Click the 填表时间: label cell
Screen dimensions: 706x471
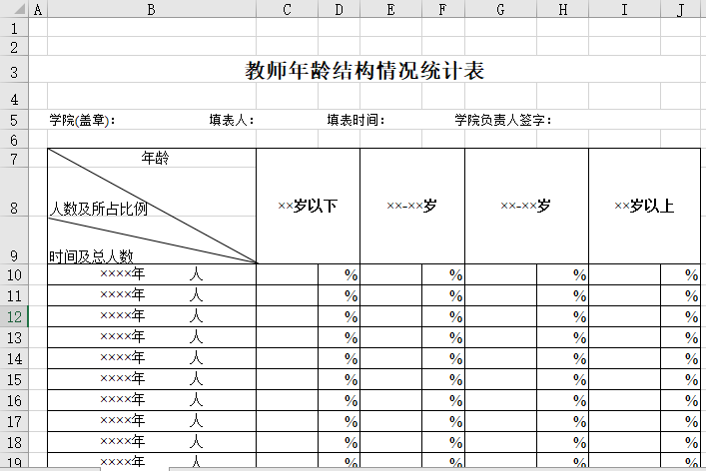(x=355, y=121)
